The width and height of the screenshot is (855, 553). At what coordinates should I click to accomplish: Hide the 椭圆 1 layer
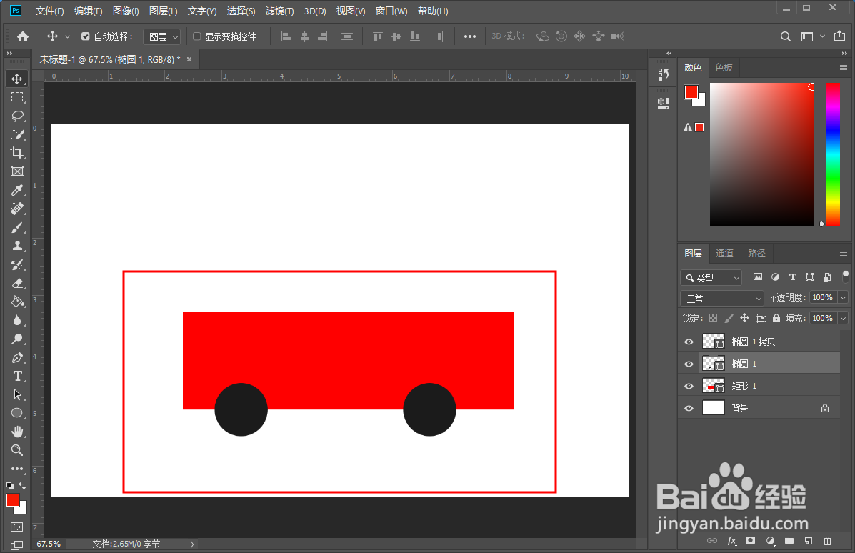tap(689, 364)
